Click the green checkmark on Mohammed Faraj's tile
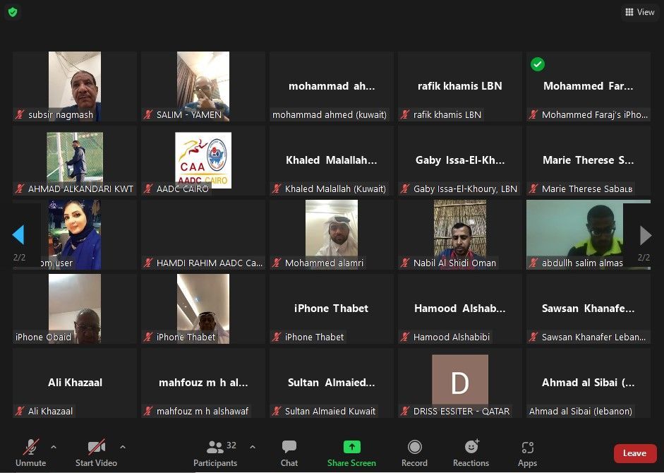664x473 pixels. tap(538, 64)
